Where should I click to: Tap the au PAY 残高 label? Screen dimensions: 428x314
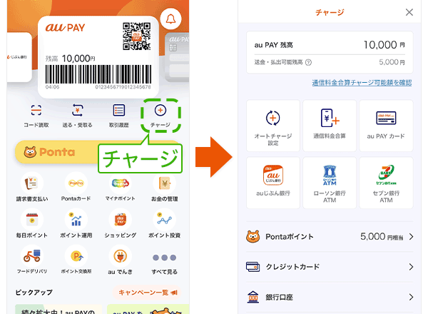click(273, 45)
